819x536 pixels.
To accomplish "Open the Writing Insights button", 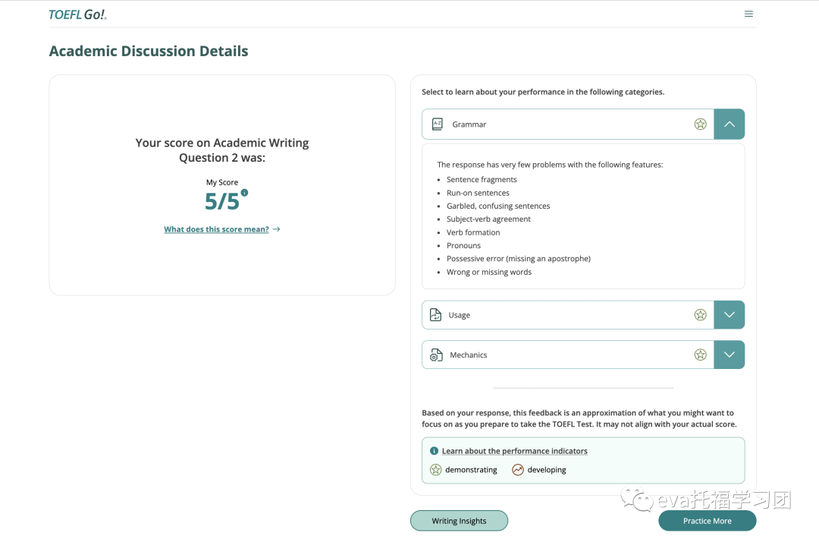I will (x=459, y=521).
